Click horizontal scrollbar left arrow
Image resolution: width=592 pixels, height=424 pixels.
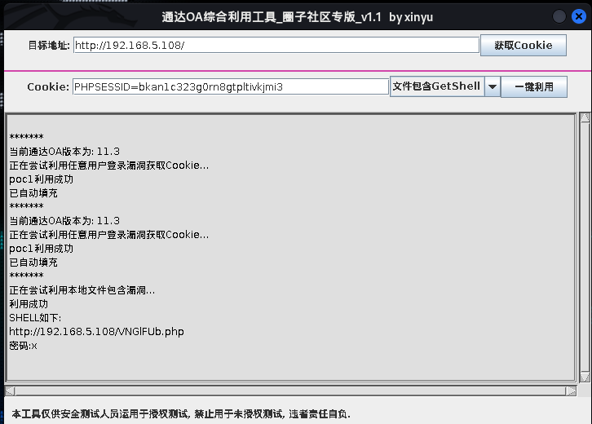11,391
